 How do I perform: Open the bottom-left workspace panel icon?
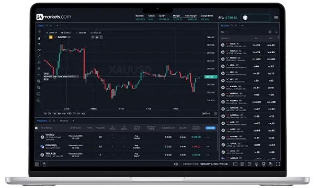coord(37,164)
